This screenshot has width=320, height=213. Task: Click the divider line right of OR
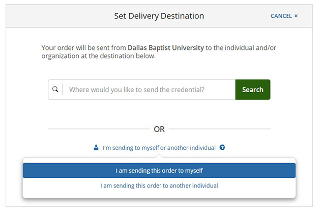[221, 129]
